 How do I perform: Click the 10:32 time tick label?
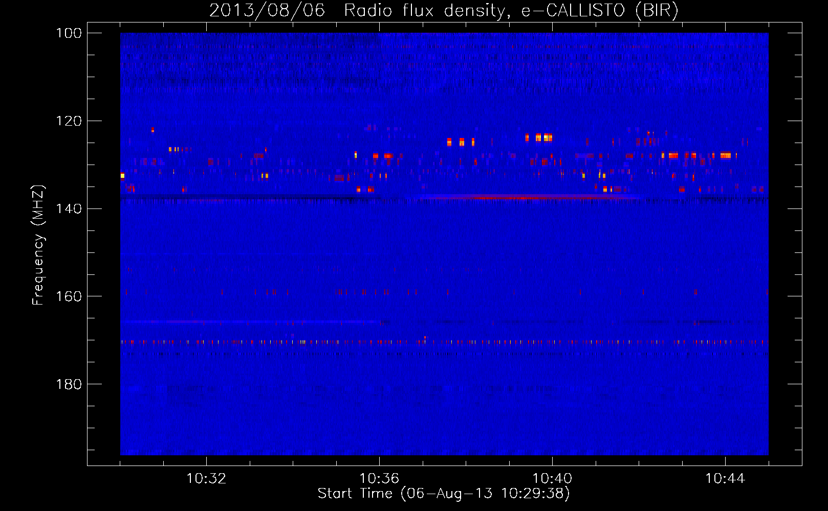(x=206, y=479)
